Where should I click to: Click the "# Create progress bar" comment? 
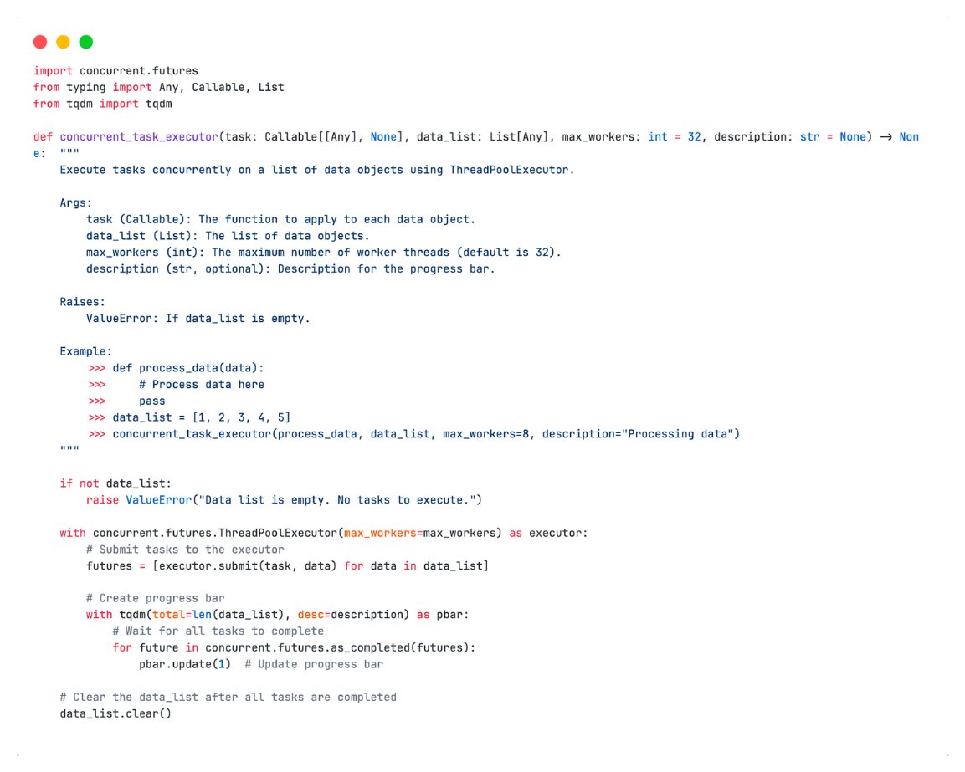155,599
